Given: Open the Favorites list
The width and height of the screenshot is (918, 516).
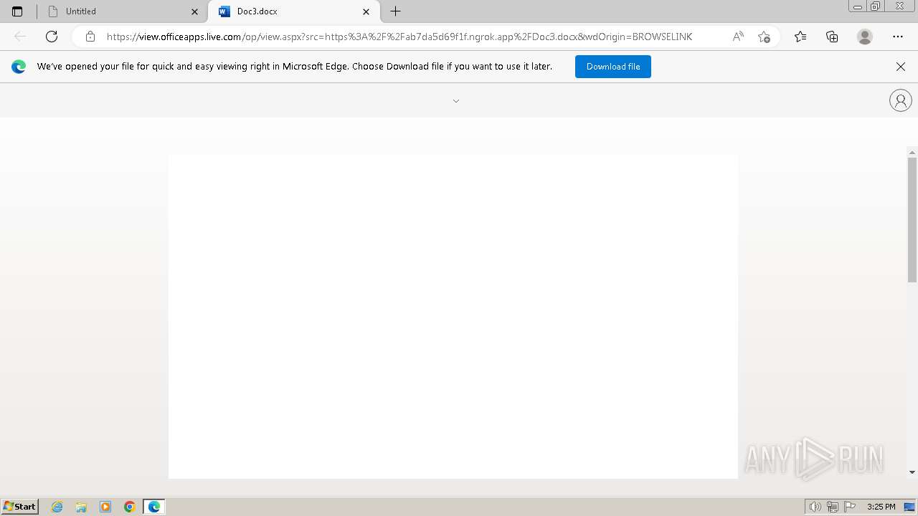Looking at the screenshot, I should (800, 37).
